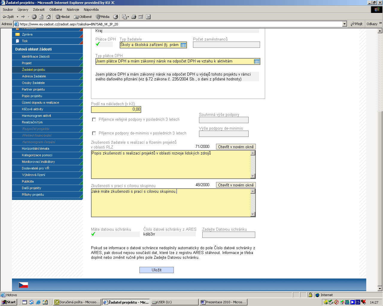Open Adresa žadatele section
383x306 pixels.
[47, 76]
